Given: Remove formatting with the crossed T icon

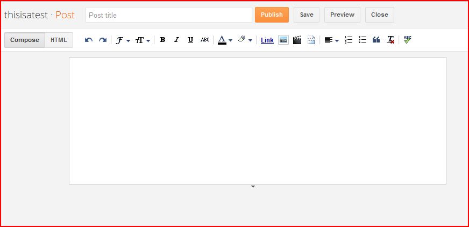Looking at the screenshot, I should [x=390, y=40].
